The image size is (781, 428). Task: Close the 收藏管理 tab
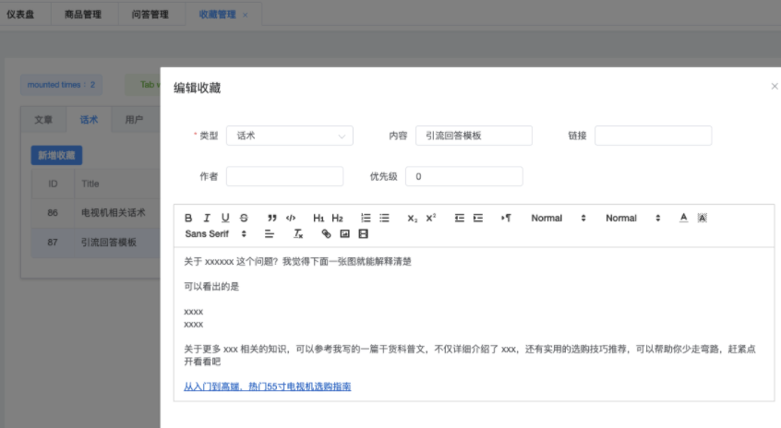[245, 15]
